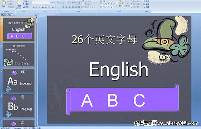Toggle Underline formatting

tap(39, 7)
